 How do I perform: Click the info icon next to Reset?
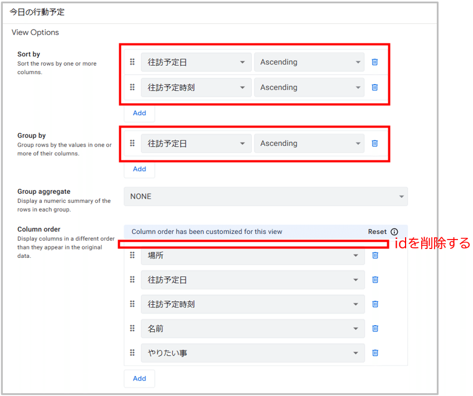click(x=394, y=232)
